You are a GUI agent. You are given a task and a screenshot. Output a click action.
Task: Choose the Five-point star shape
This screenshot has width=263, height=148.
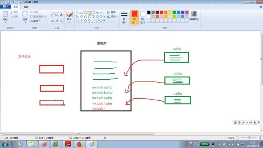pos(85,21)
